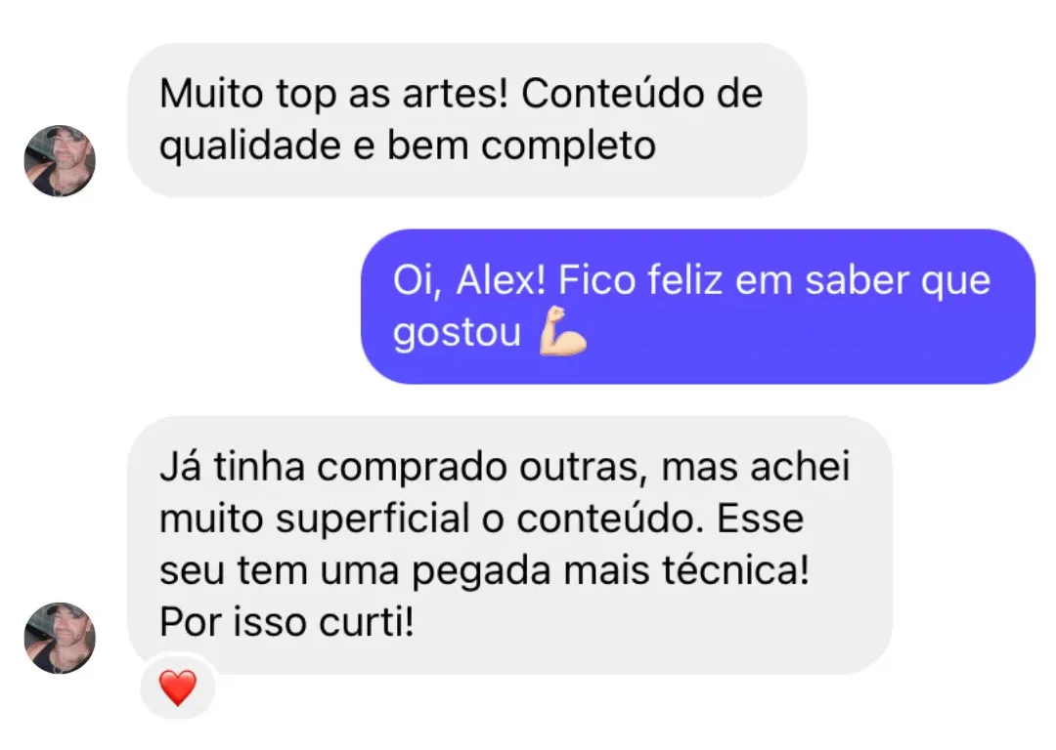
Task: Click the name 'Alex' in purple message
Action: click(501, 280)
